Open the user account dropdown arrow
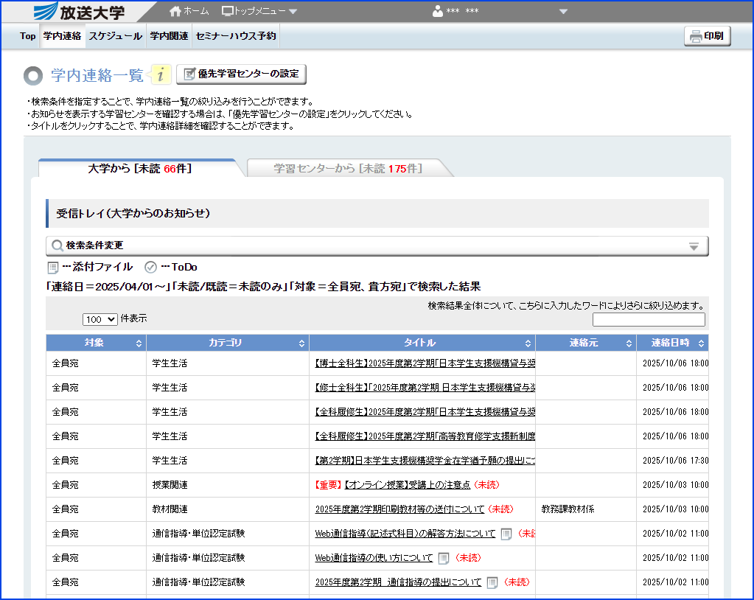This screenshot has height=600, width=754. coord(564,11)
